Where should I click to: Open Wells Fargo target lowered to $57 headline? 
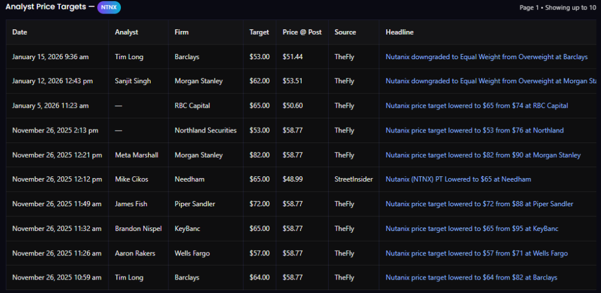tap(476, 253)
